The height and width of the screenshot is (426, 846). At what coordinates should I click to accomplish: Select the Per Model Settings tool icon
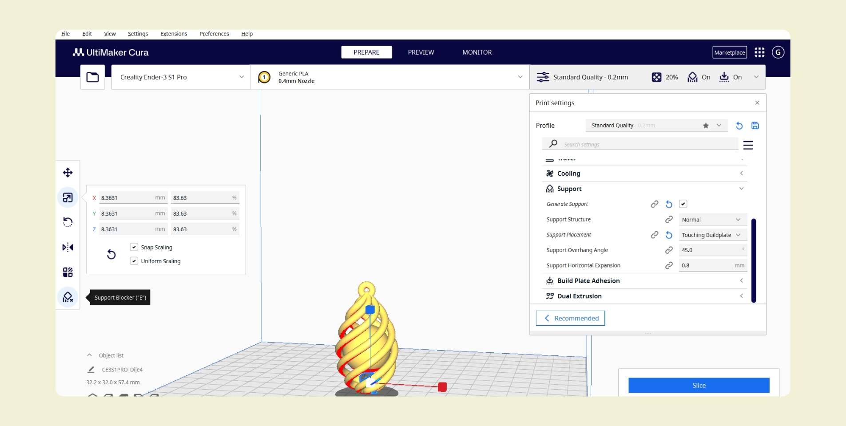pos(68,272)
